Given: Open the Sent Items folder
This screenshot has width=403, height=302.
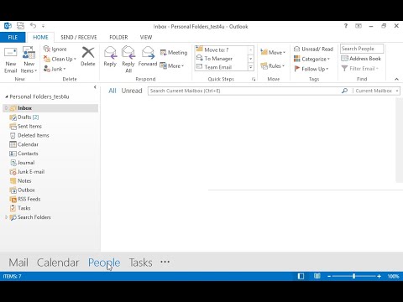Looking at the screenshot, I should [x=25, y=127].
